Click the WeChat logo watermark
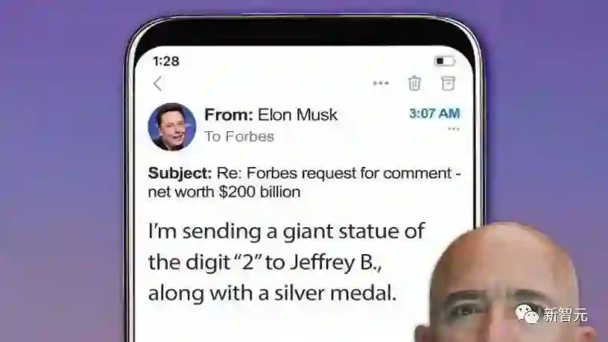The width and height of the screenshot is (608, 342). (528, 314)
